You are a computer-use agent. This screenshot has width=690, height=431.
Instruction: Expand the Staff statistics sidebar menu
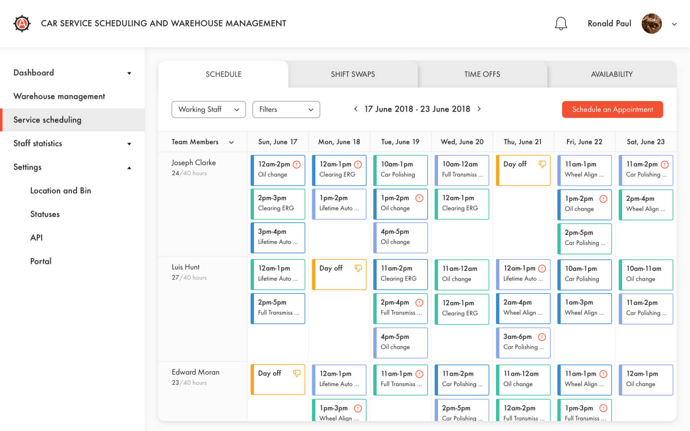(129, 144)
